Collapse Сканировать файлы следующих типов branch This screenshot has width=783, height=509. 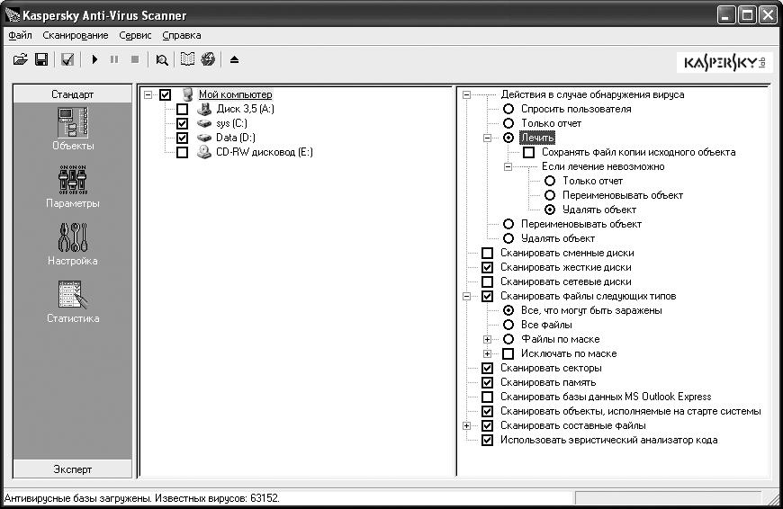(466, 297)
